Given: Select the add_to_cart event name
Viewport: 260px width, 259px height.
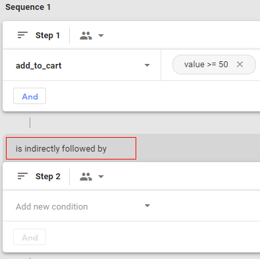Looking at the screenshot, I should tap(39, 65).
